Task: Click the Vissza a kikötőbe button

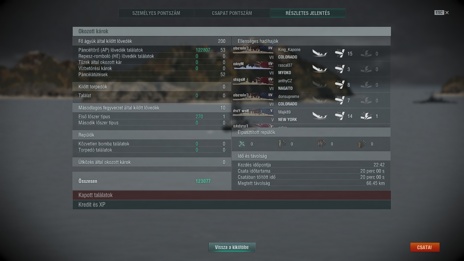Action: (x=232, y=247)
